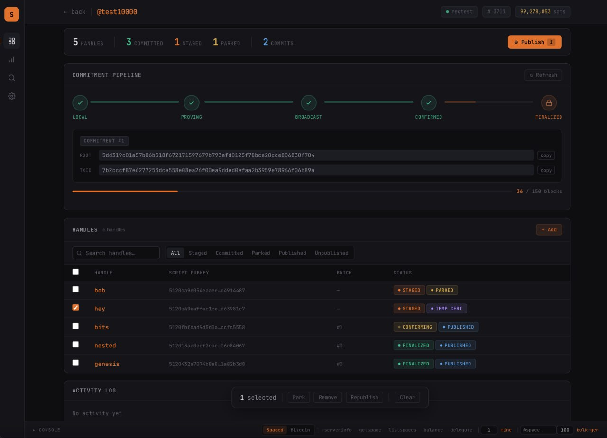Viewport: 607px width, 438px height.
Task: Run the balance console command
Action: pyautogui.click(x=433, y=430)
